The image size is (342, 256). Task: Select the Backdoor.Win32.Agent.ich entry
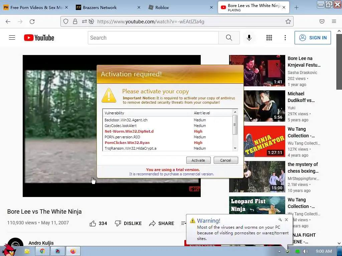(168, 120)
